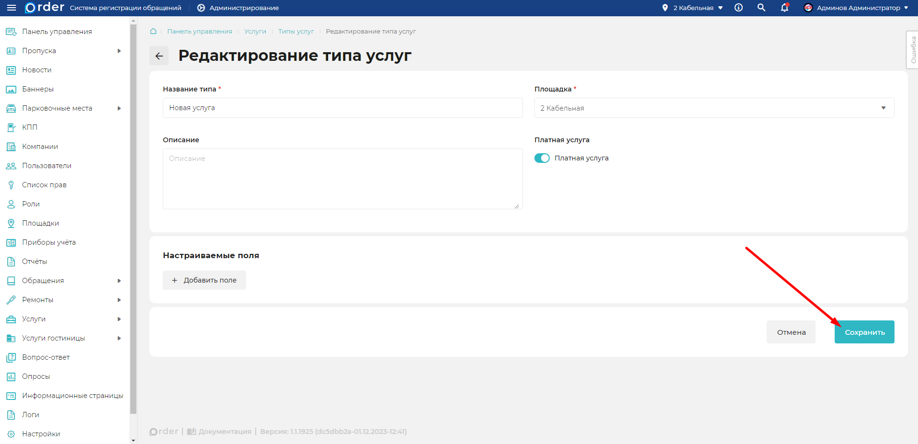Click the info circle icon in header
918x444 pixels.
(x=738, y=8)
